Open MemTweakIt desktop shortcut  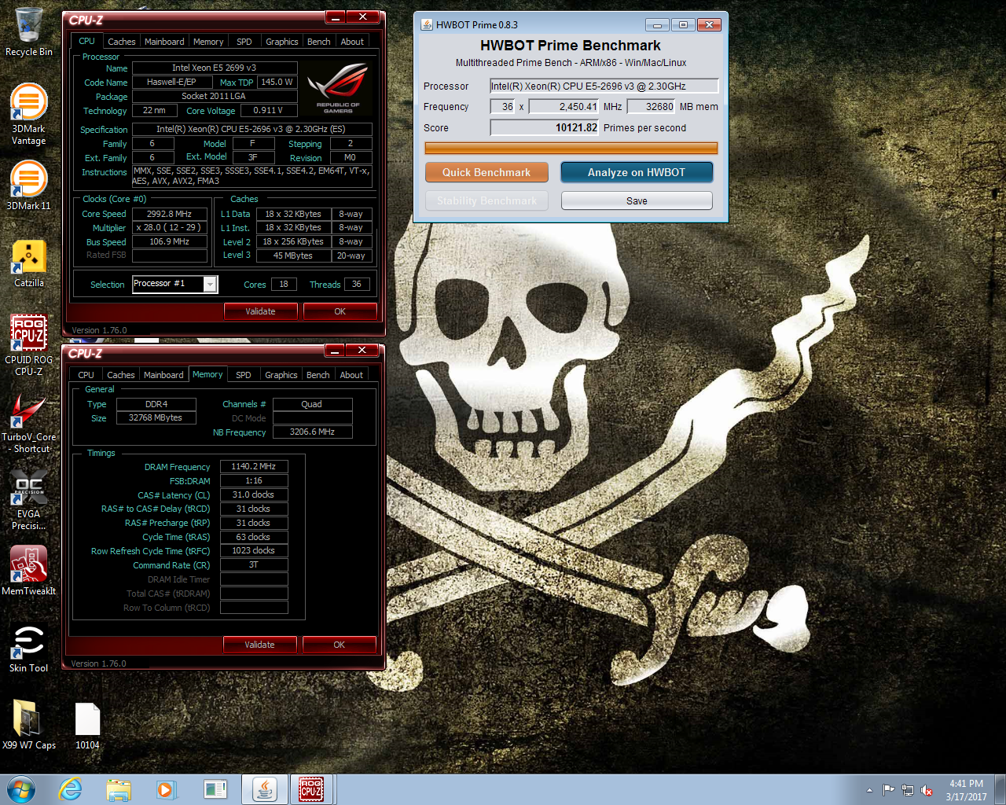point(29,571)
